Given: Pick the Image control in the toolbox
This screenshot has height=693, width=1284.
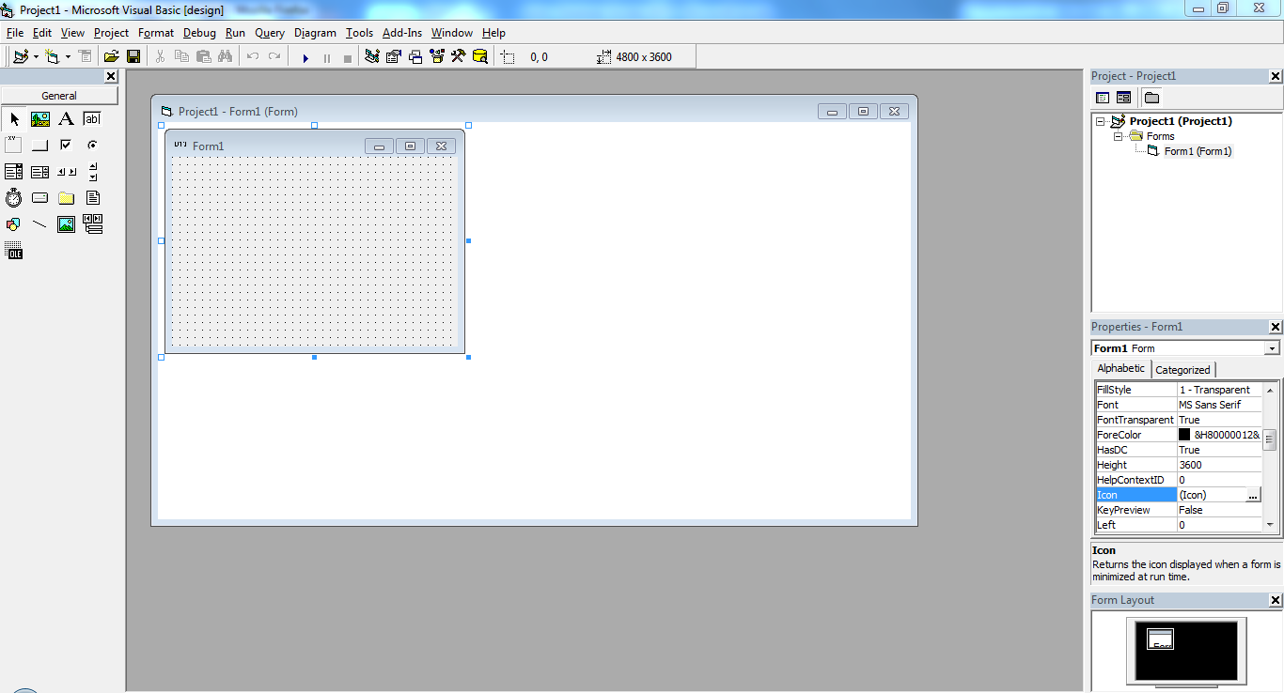Looking at the screenshot, I should pos(66,223).
